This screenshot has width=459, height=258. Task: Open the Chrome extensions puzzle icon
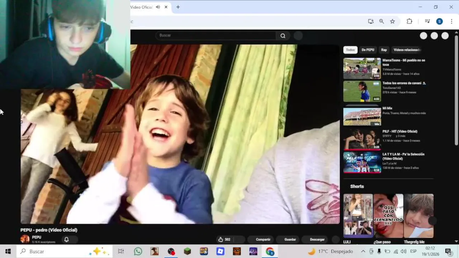pyautogui.click(x=409, y=21)
